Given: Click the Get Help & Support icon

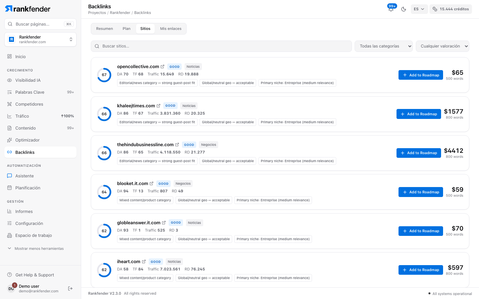Looking at the screenshot, I should click(x=10, y=275).
